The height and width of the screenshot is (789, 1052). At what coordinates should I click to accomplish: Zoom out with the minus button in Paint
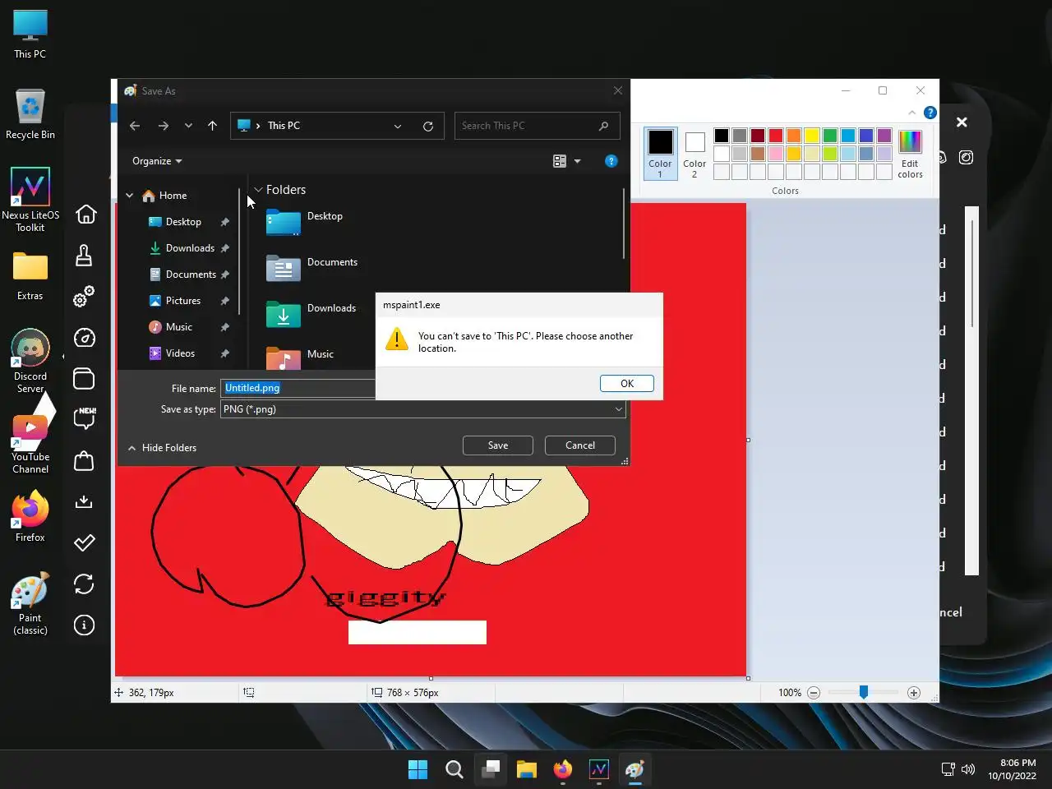pyautogui.click(x=814, y=693)
